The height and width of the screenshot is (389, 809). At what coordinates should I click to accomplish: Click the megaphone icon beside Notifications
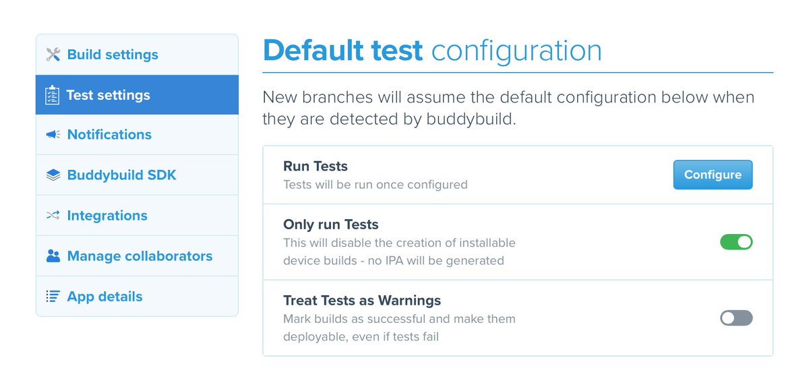click(x=53, y=135)
